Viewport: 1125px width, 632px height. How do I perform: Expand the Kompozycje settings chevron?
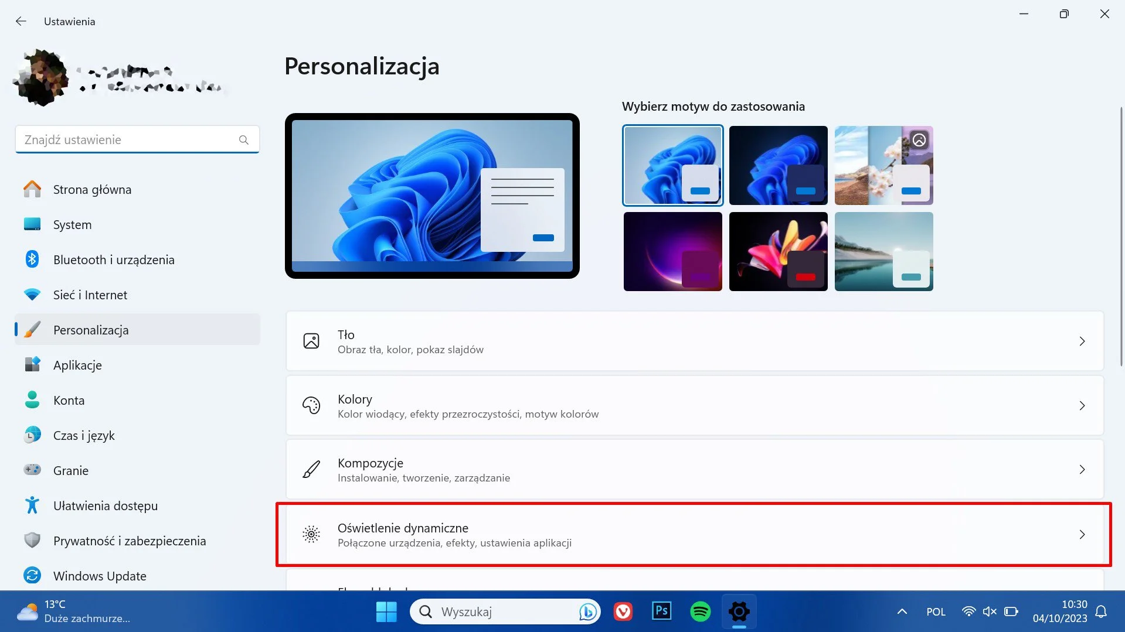point(1082,470)
